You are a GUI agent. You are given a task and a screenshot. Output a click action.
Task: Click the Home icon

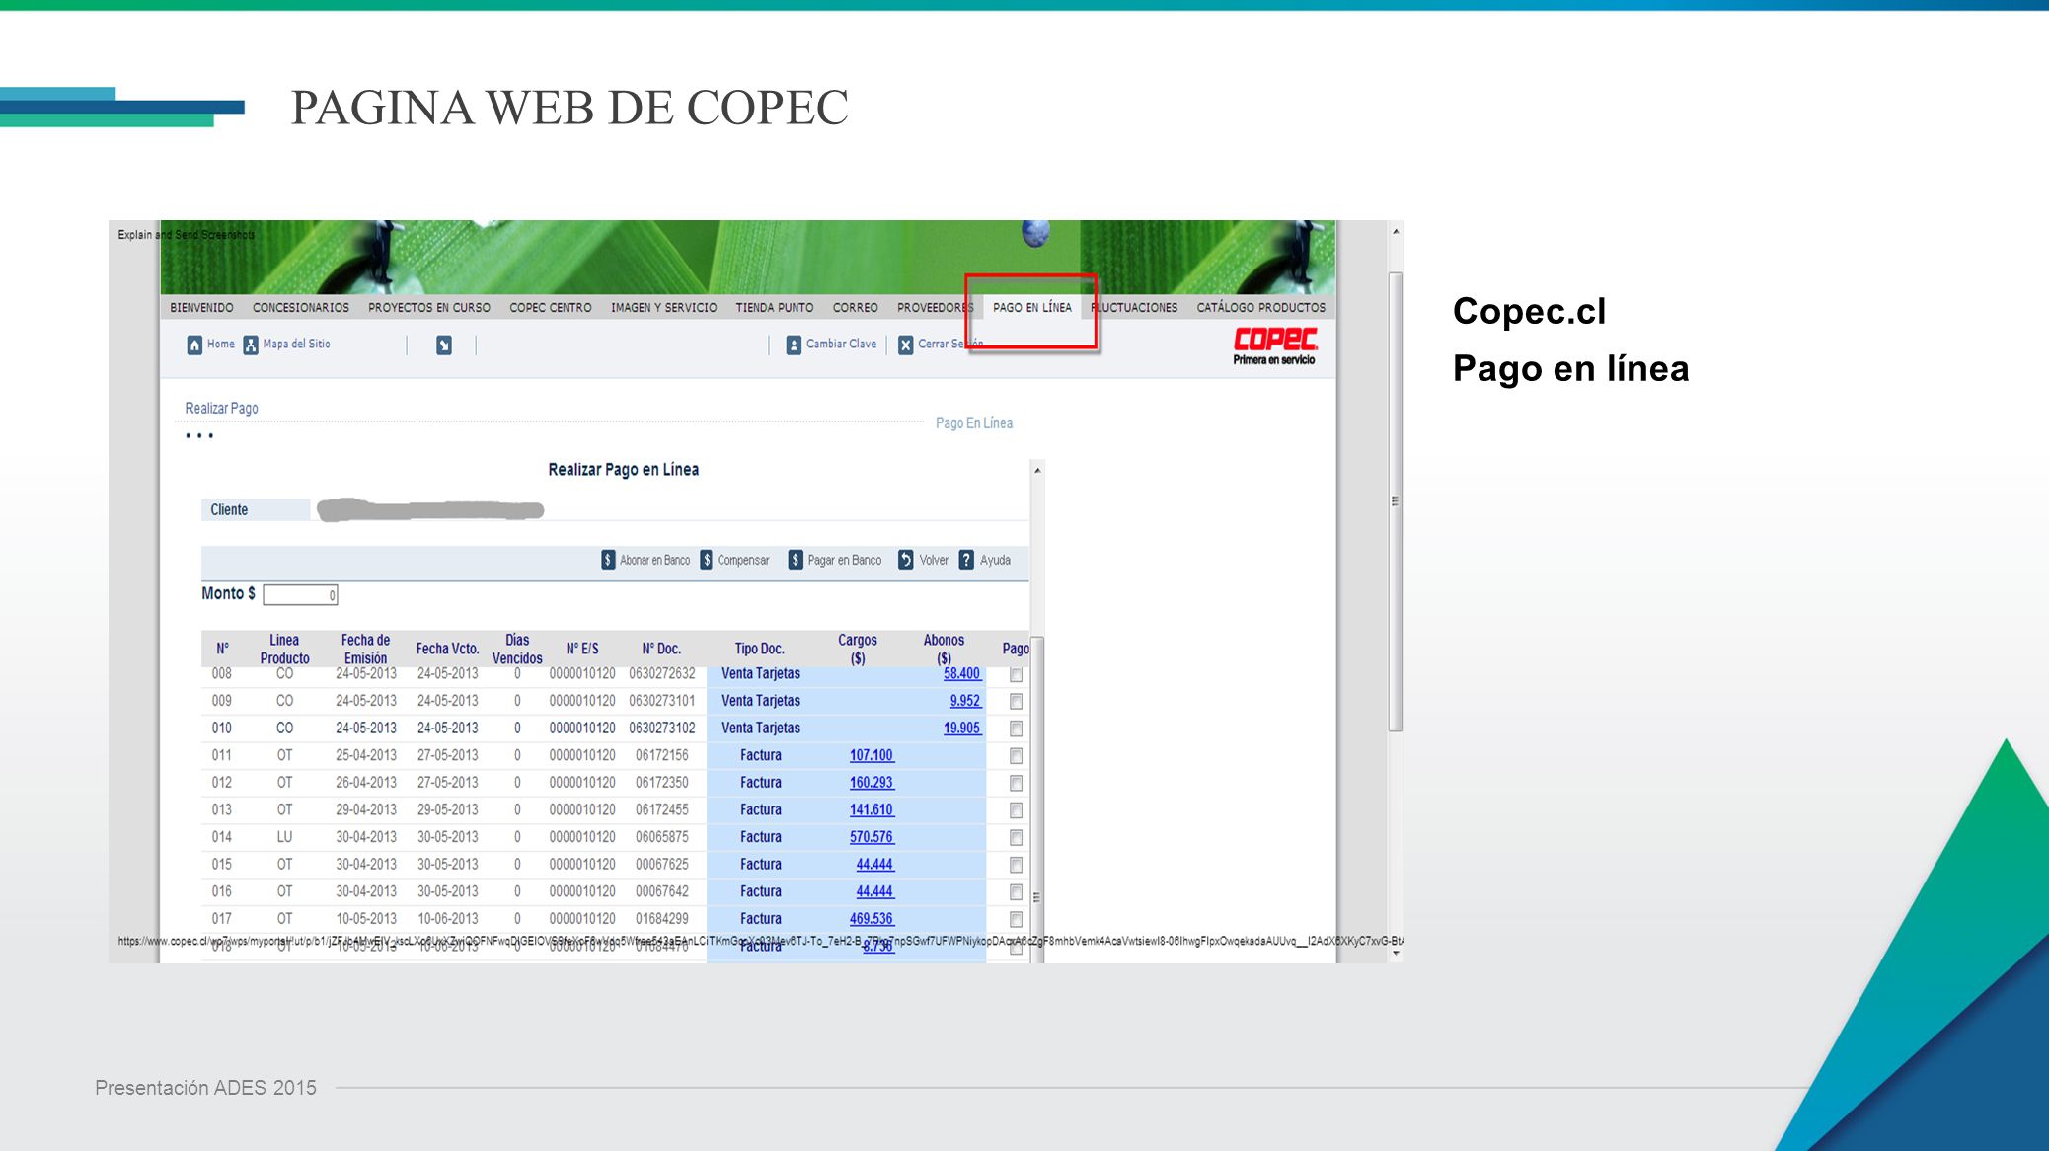coord(194,345)
